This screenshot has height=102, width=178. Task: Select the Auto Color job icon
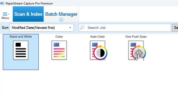click(99, 50)
